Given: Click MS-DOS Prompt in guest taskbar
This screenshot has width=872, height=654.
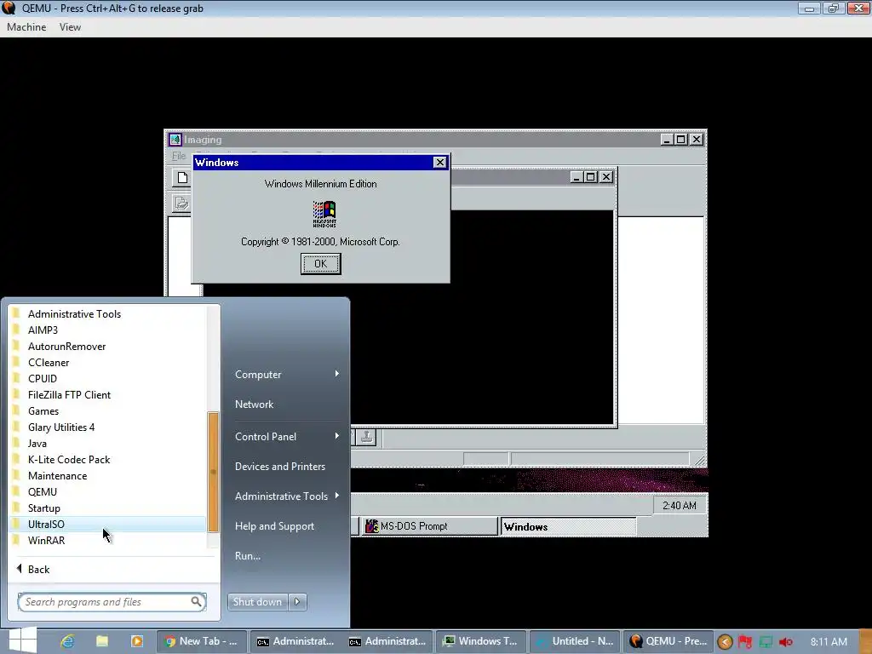Looking at the screenshot, I should point(429,526).
